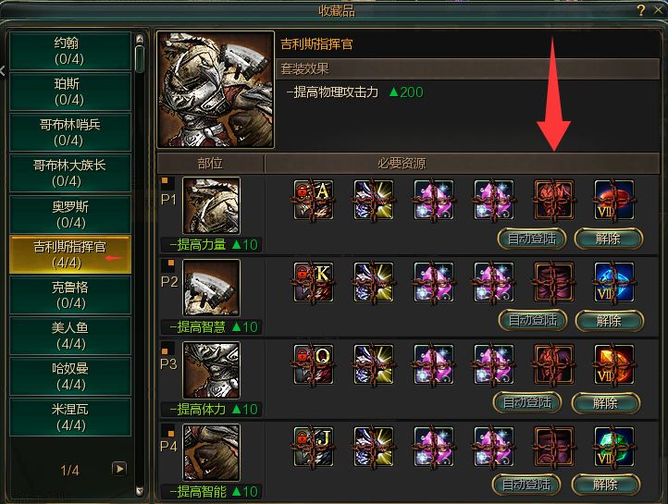Click the P2 helmet blade thumbnail
Viewport: 668px width, 504px height.
point(211,288)
